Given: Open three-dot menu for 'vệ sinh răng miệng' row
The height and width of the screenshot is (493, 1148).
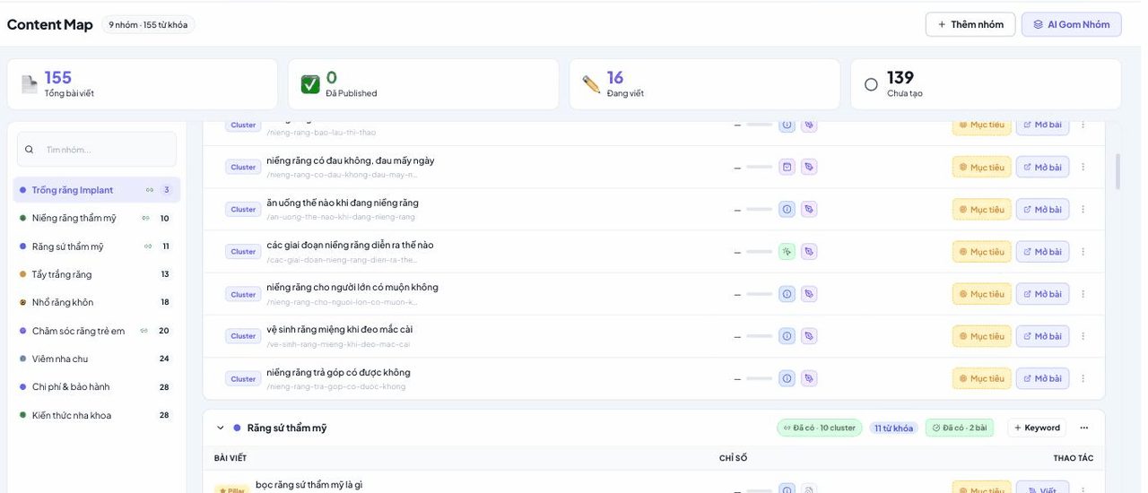Looking at the screenshot, I should click(x=1083, y=336).
